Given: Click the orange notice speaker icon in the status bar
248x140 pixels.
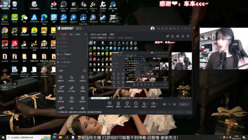Looking at the screenshot, I should pos(58,112).
